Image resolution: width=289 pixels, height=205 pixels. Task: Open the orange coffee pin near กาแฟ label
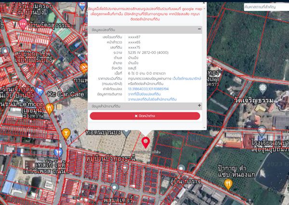tap(84, 68)
